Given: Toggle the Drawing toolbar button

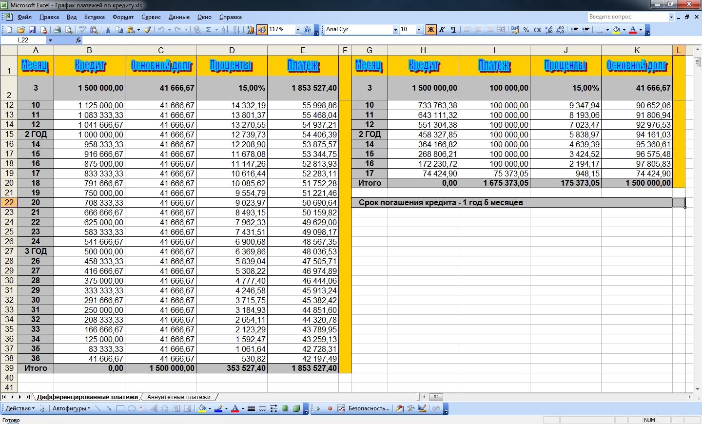Looking at the screenshot, I should (262, 30).
